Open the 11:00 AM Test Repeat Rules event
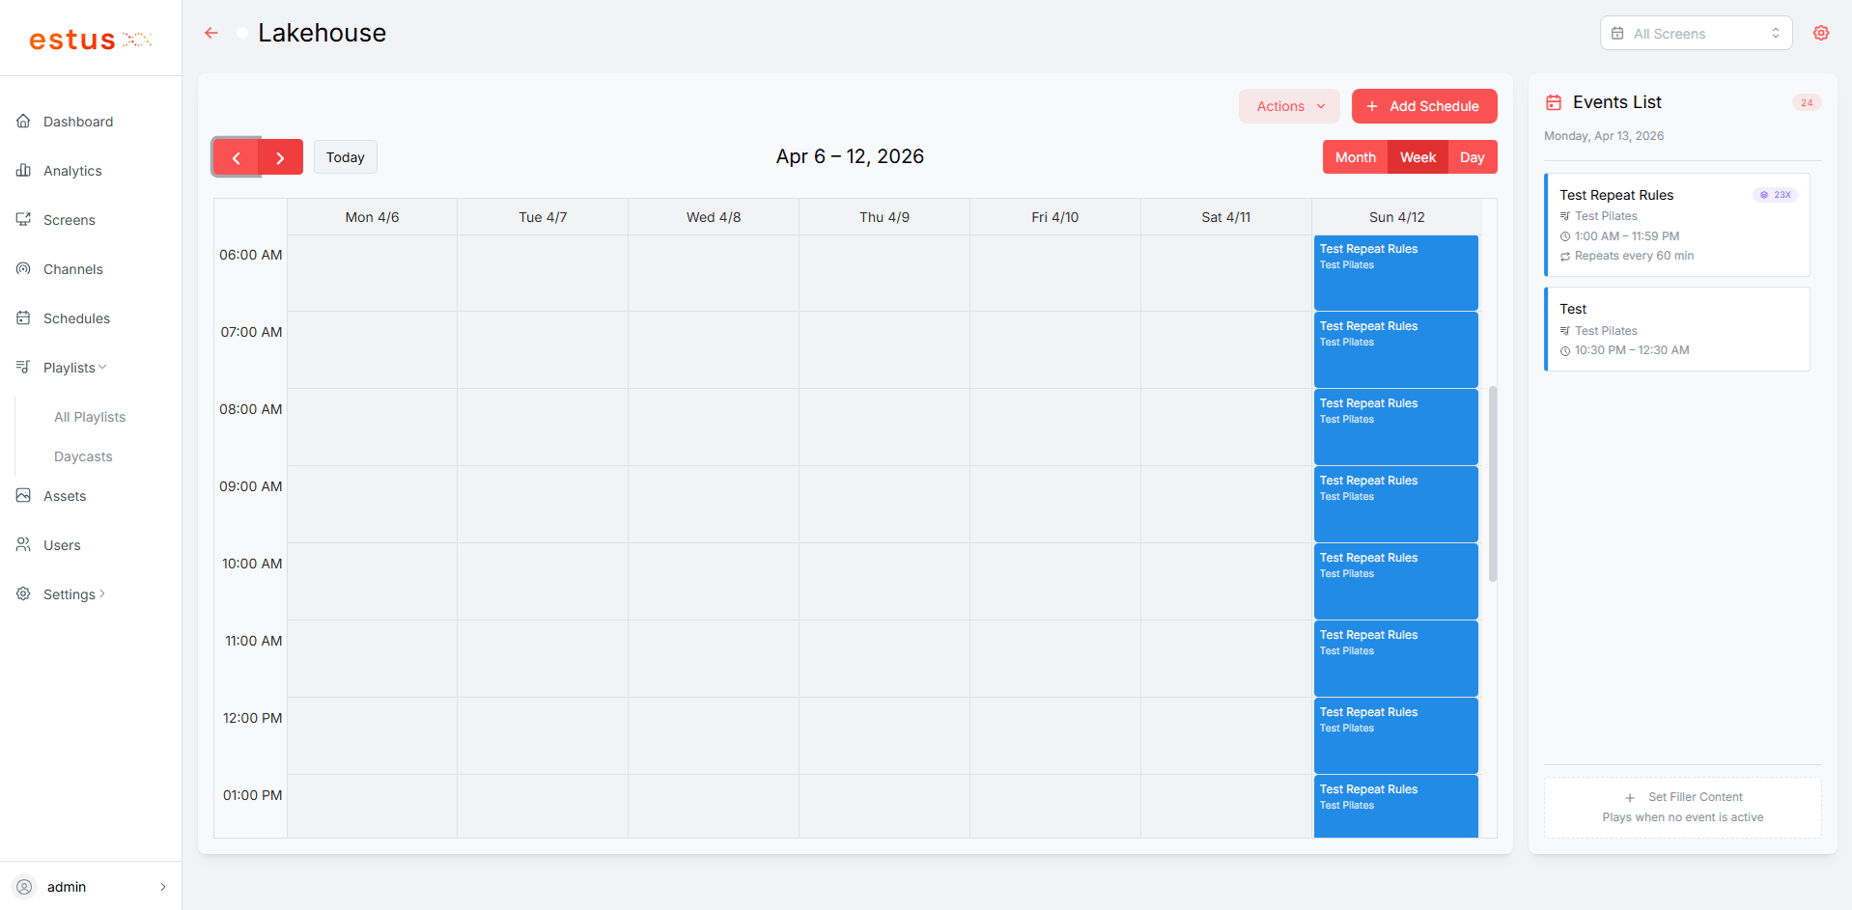This screenshot has height=910, width=1852. click(x=1395, y=659)
